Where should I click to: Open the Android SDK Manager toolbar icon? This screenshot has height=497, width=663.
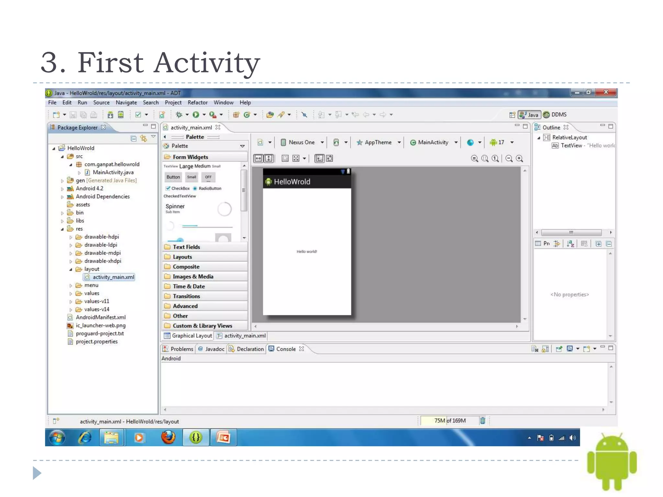point(110,115)
